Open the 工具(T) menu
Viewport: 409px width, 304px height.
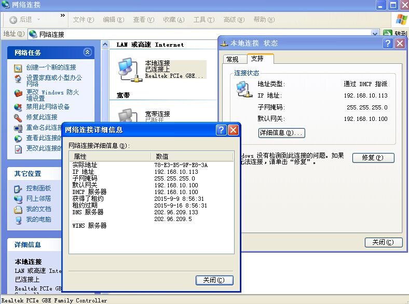click(x=203, y=20)
